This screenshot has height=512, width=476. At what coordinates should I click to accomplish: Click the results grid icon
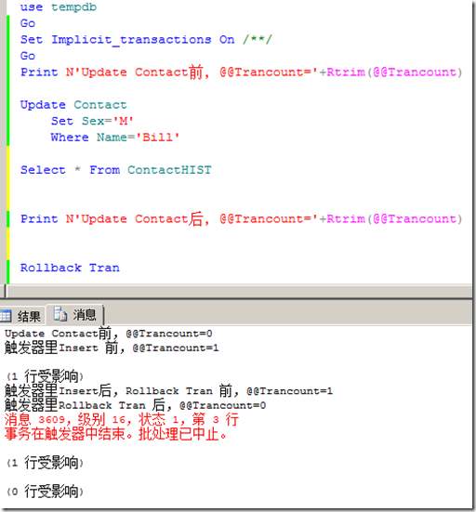(6, 316)
